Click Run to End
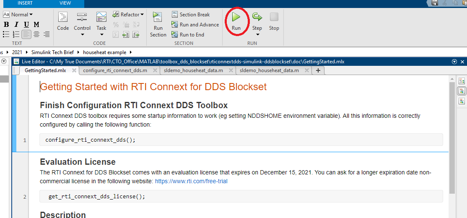 [188, 35]
